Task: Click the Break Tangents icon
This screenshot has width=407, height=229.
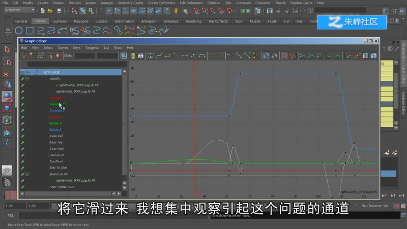Action: click(230, 56)
